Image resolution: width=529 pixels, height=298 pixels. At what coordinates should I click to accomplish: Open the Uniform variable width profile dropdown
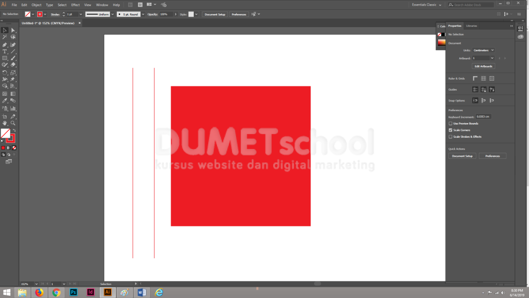coord(113,14)
